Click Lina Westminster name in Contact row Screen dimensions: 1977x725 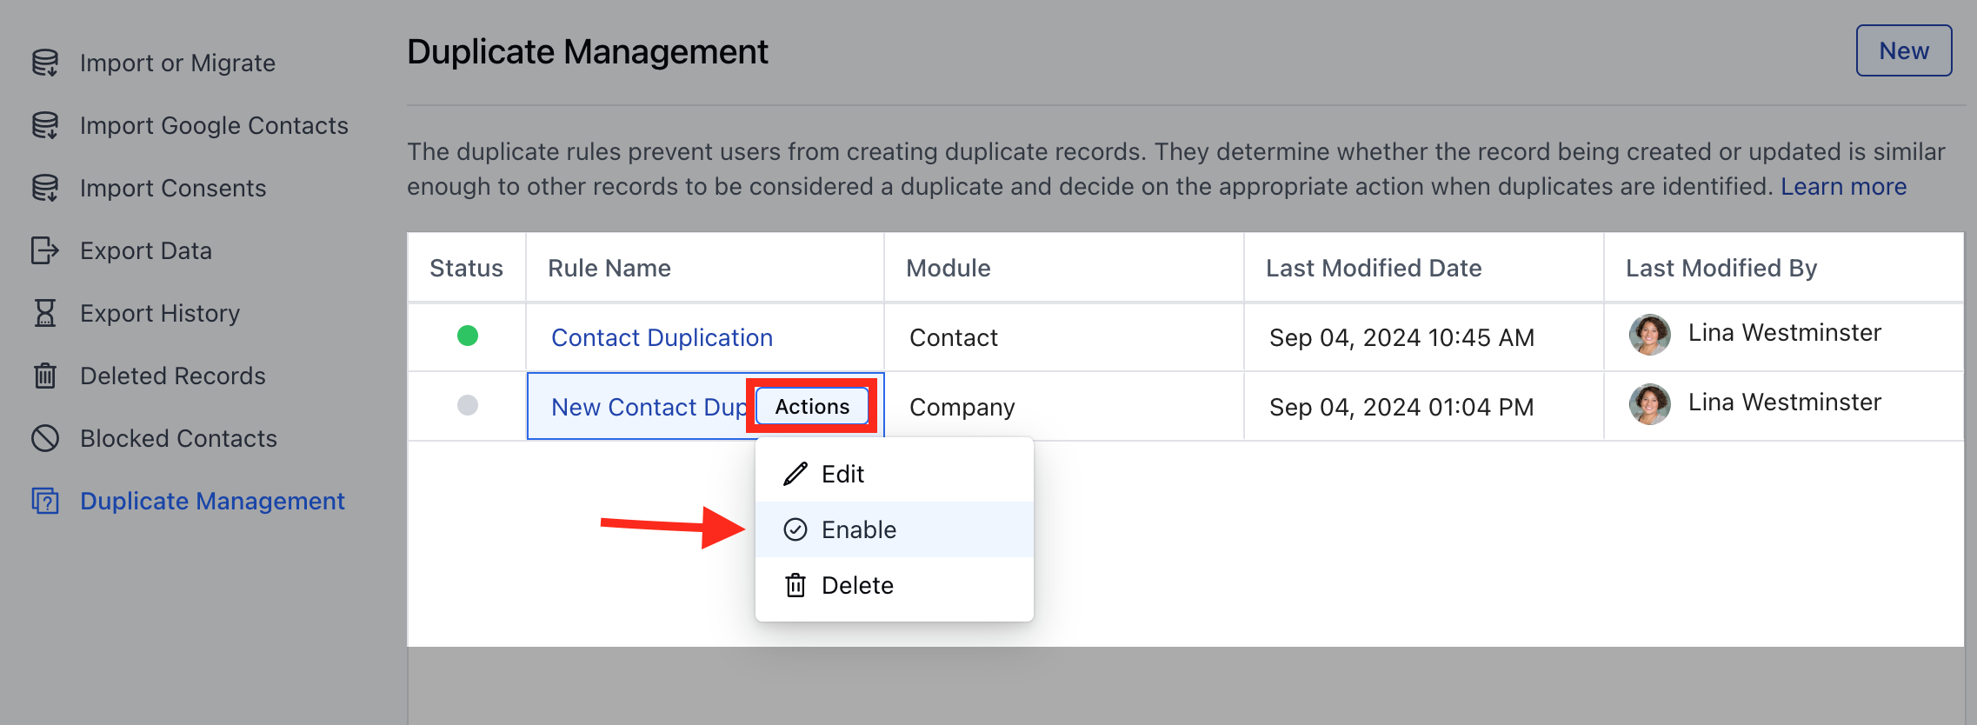[x=1785, y=332]
